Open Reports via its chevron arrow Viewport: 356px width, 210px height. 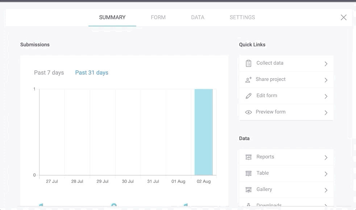pyautogui.click(x=326, y=157)
